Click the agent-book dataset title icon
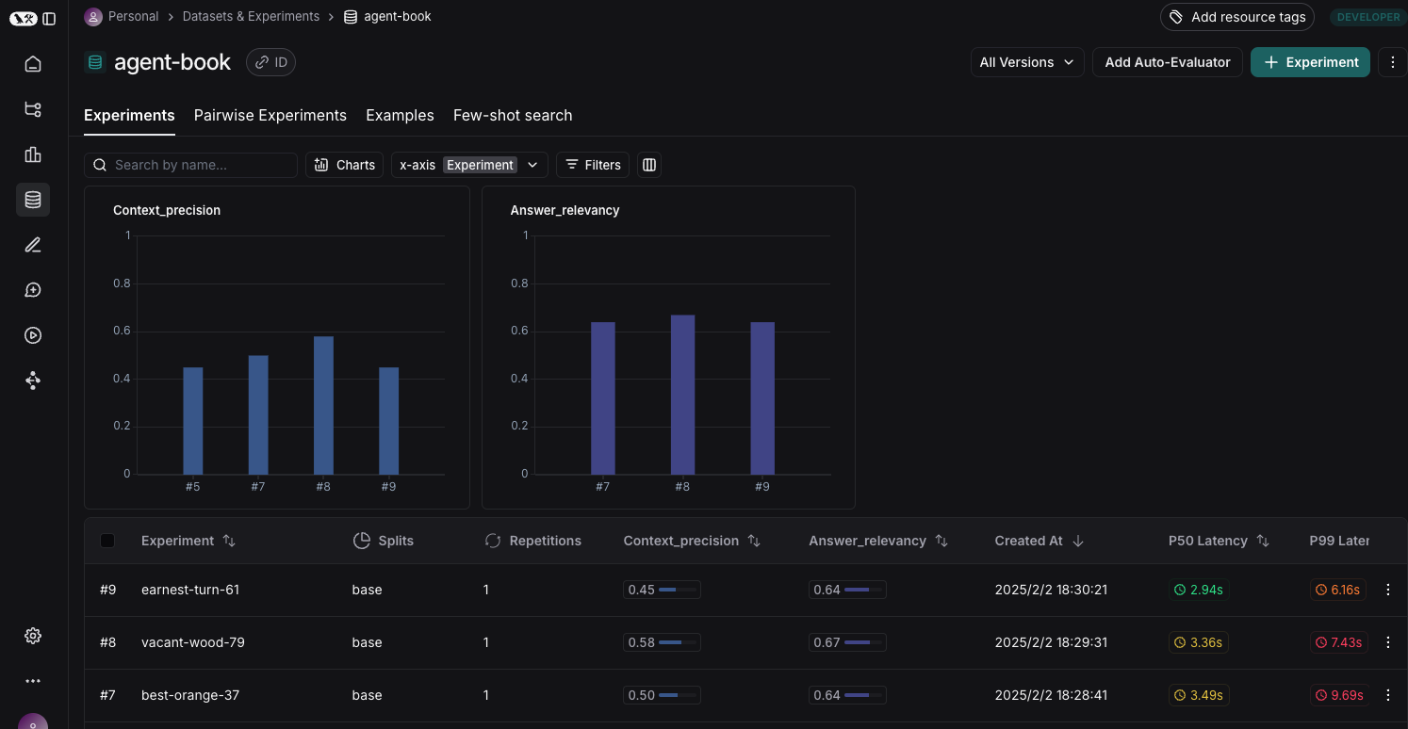The height and width of the screenshot is (729, 1408). [x=94, y=62]
